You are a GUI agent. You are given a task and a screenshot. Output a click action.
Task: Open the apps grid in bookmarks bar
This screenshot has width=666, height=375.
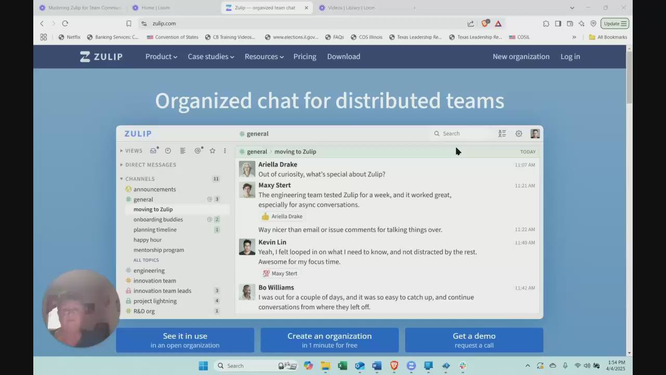click(44, 37)
